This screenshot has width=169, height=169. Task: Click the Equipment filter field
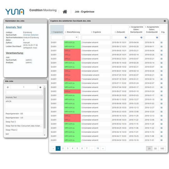click(57, 38)
